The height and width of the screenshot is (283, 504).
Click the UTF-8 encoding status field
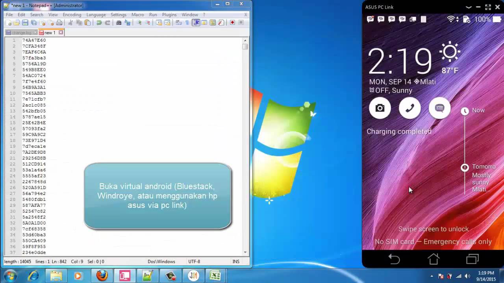coord(194,261)
